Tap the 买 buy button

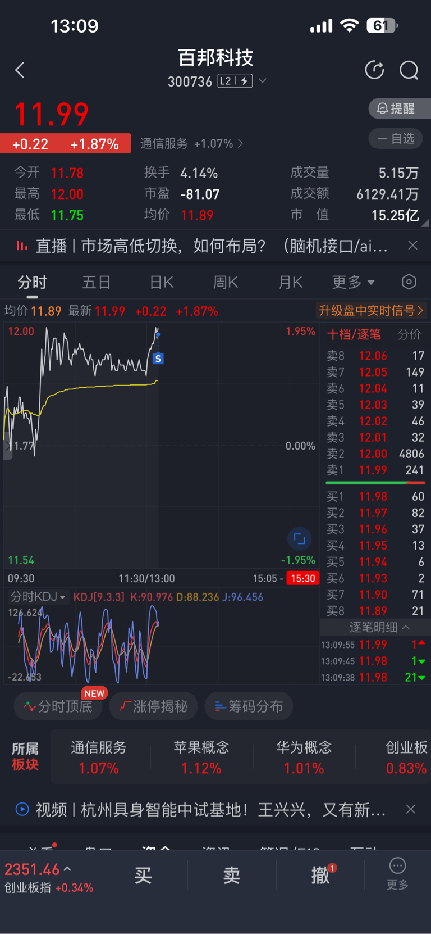(x=143, y=874)
